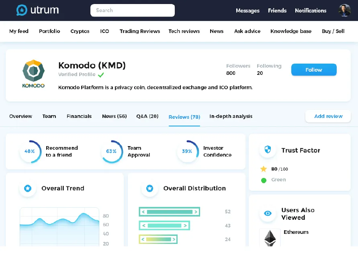Click the Users Also Viewed eye icon
Image resolution: width=358 pixels, height=254 pixels.
click(x=268, y=213)
